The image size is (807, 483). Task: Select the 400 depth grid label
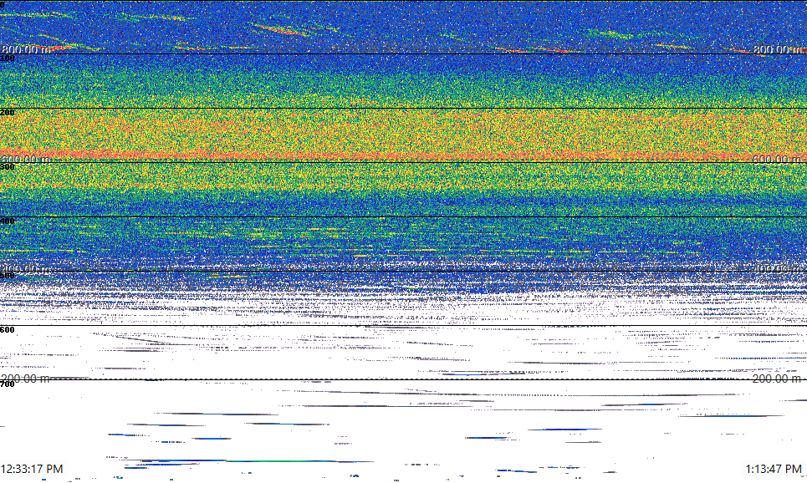pyautogui.click(x=8, y=221)
